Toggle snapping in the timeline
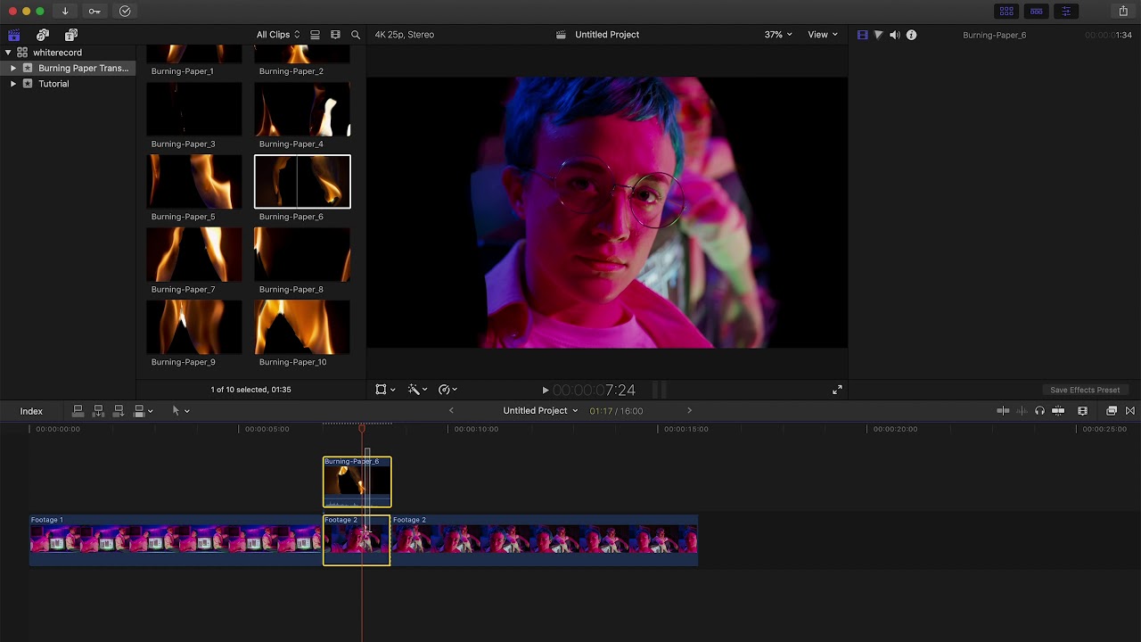The width and height of the screenshot is (1141, 642). point(1058,411)
